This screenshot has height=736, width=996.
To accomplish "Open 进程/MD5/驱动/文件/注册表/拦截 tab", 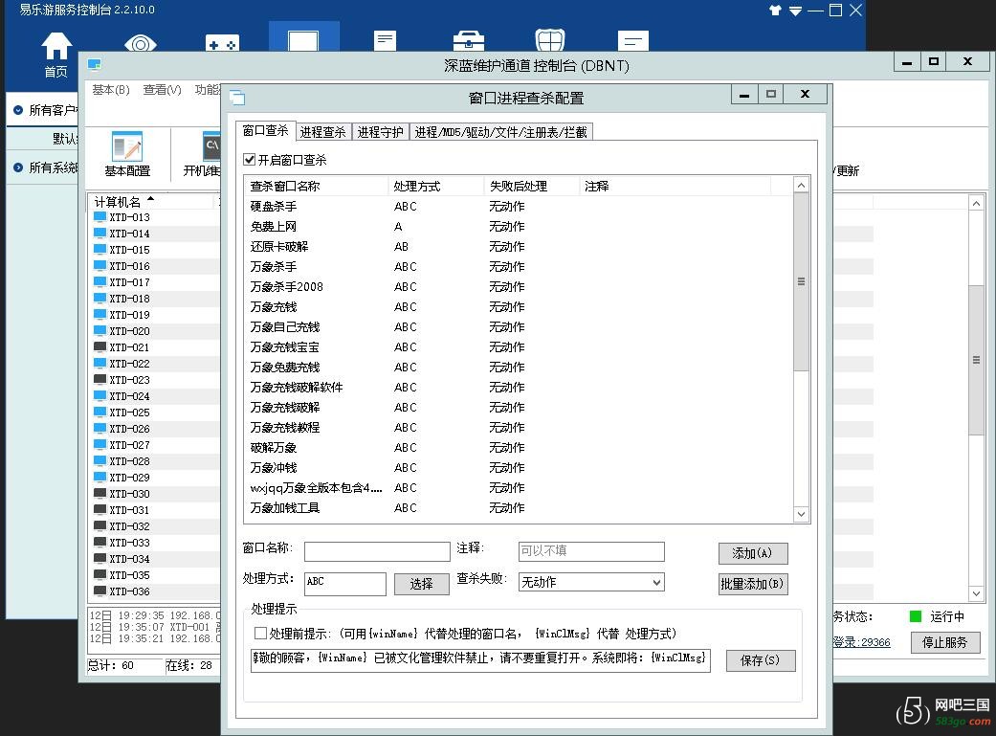I will pyautogui.click(x=500, y=131).
